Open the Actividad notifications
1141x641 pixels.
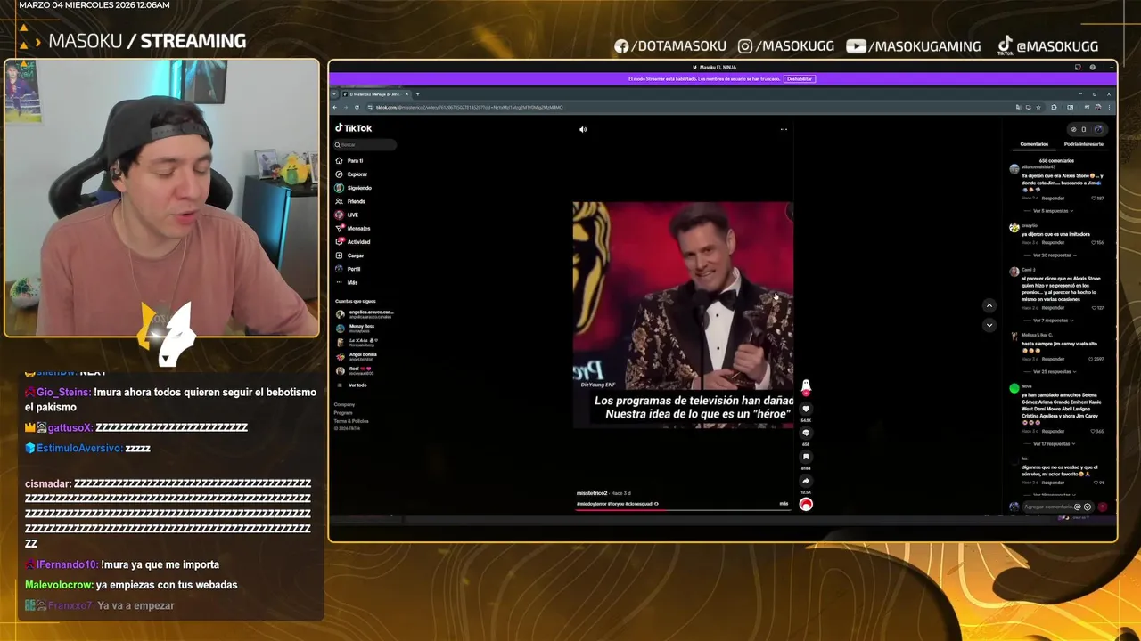click(353, 242)
